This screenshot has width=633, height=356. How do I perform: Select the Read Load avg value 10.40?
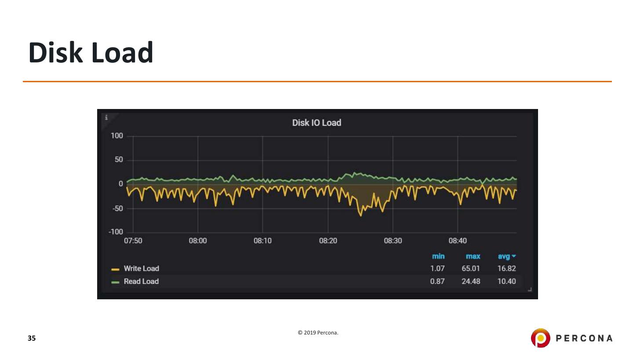(x=507, y=281)
